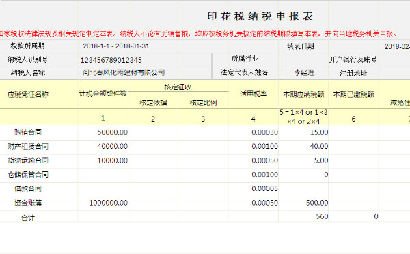This screenshot has width=410, height=254.
Task: Click the total 560 cell
Action: pyautogui.click(x=303, y=216)
